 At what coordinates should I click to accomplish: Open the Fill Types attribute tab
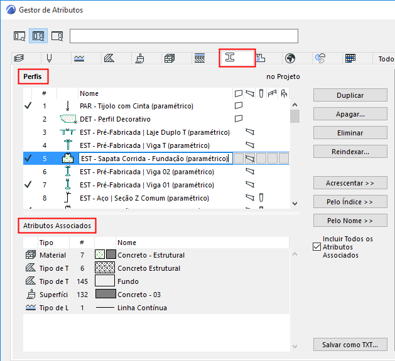[109, 58]
